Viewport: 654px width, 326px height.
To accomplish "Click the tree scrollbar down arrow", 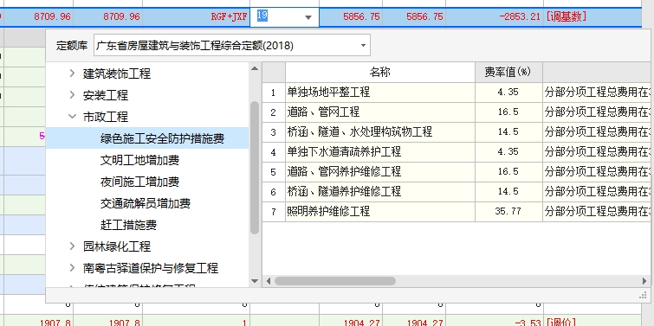I will coord(255,281).
